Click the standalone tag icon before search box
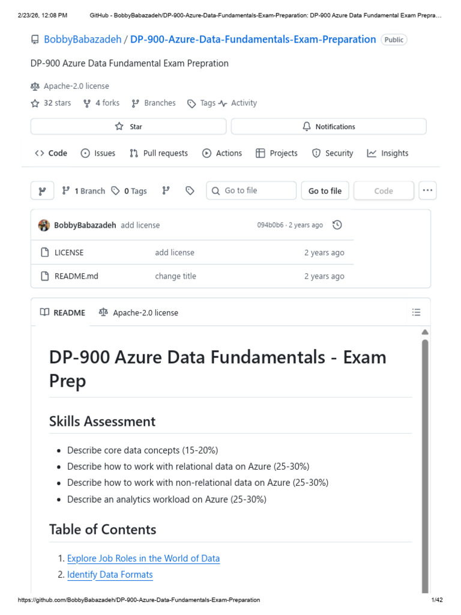461x615 pixels. (x=190, y=190)
